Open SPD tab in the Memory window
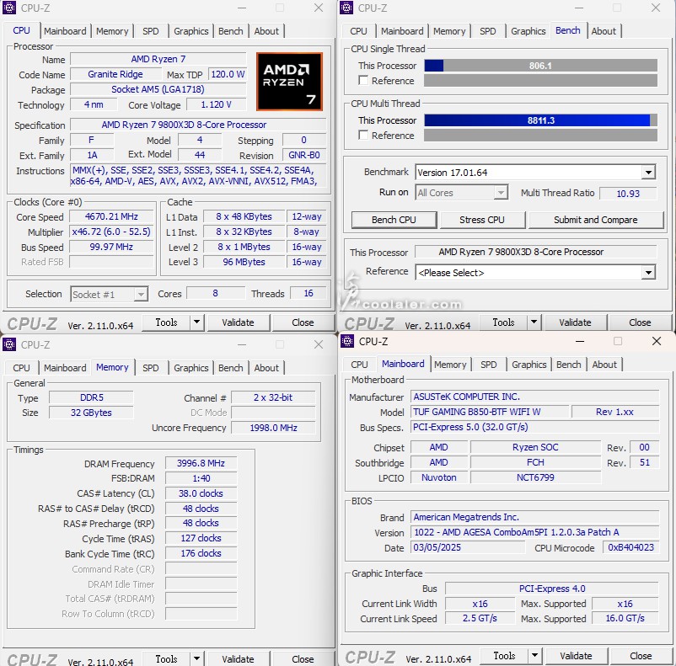676x666 pixels. [151, 368]
